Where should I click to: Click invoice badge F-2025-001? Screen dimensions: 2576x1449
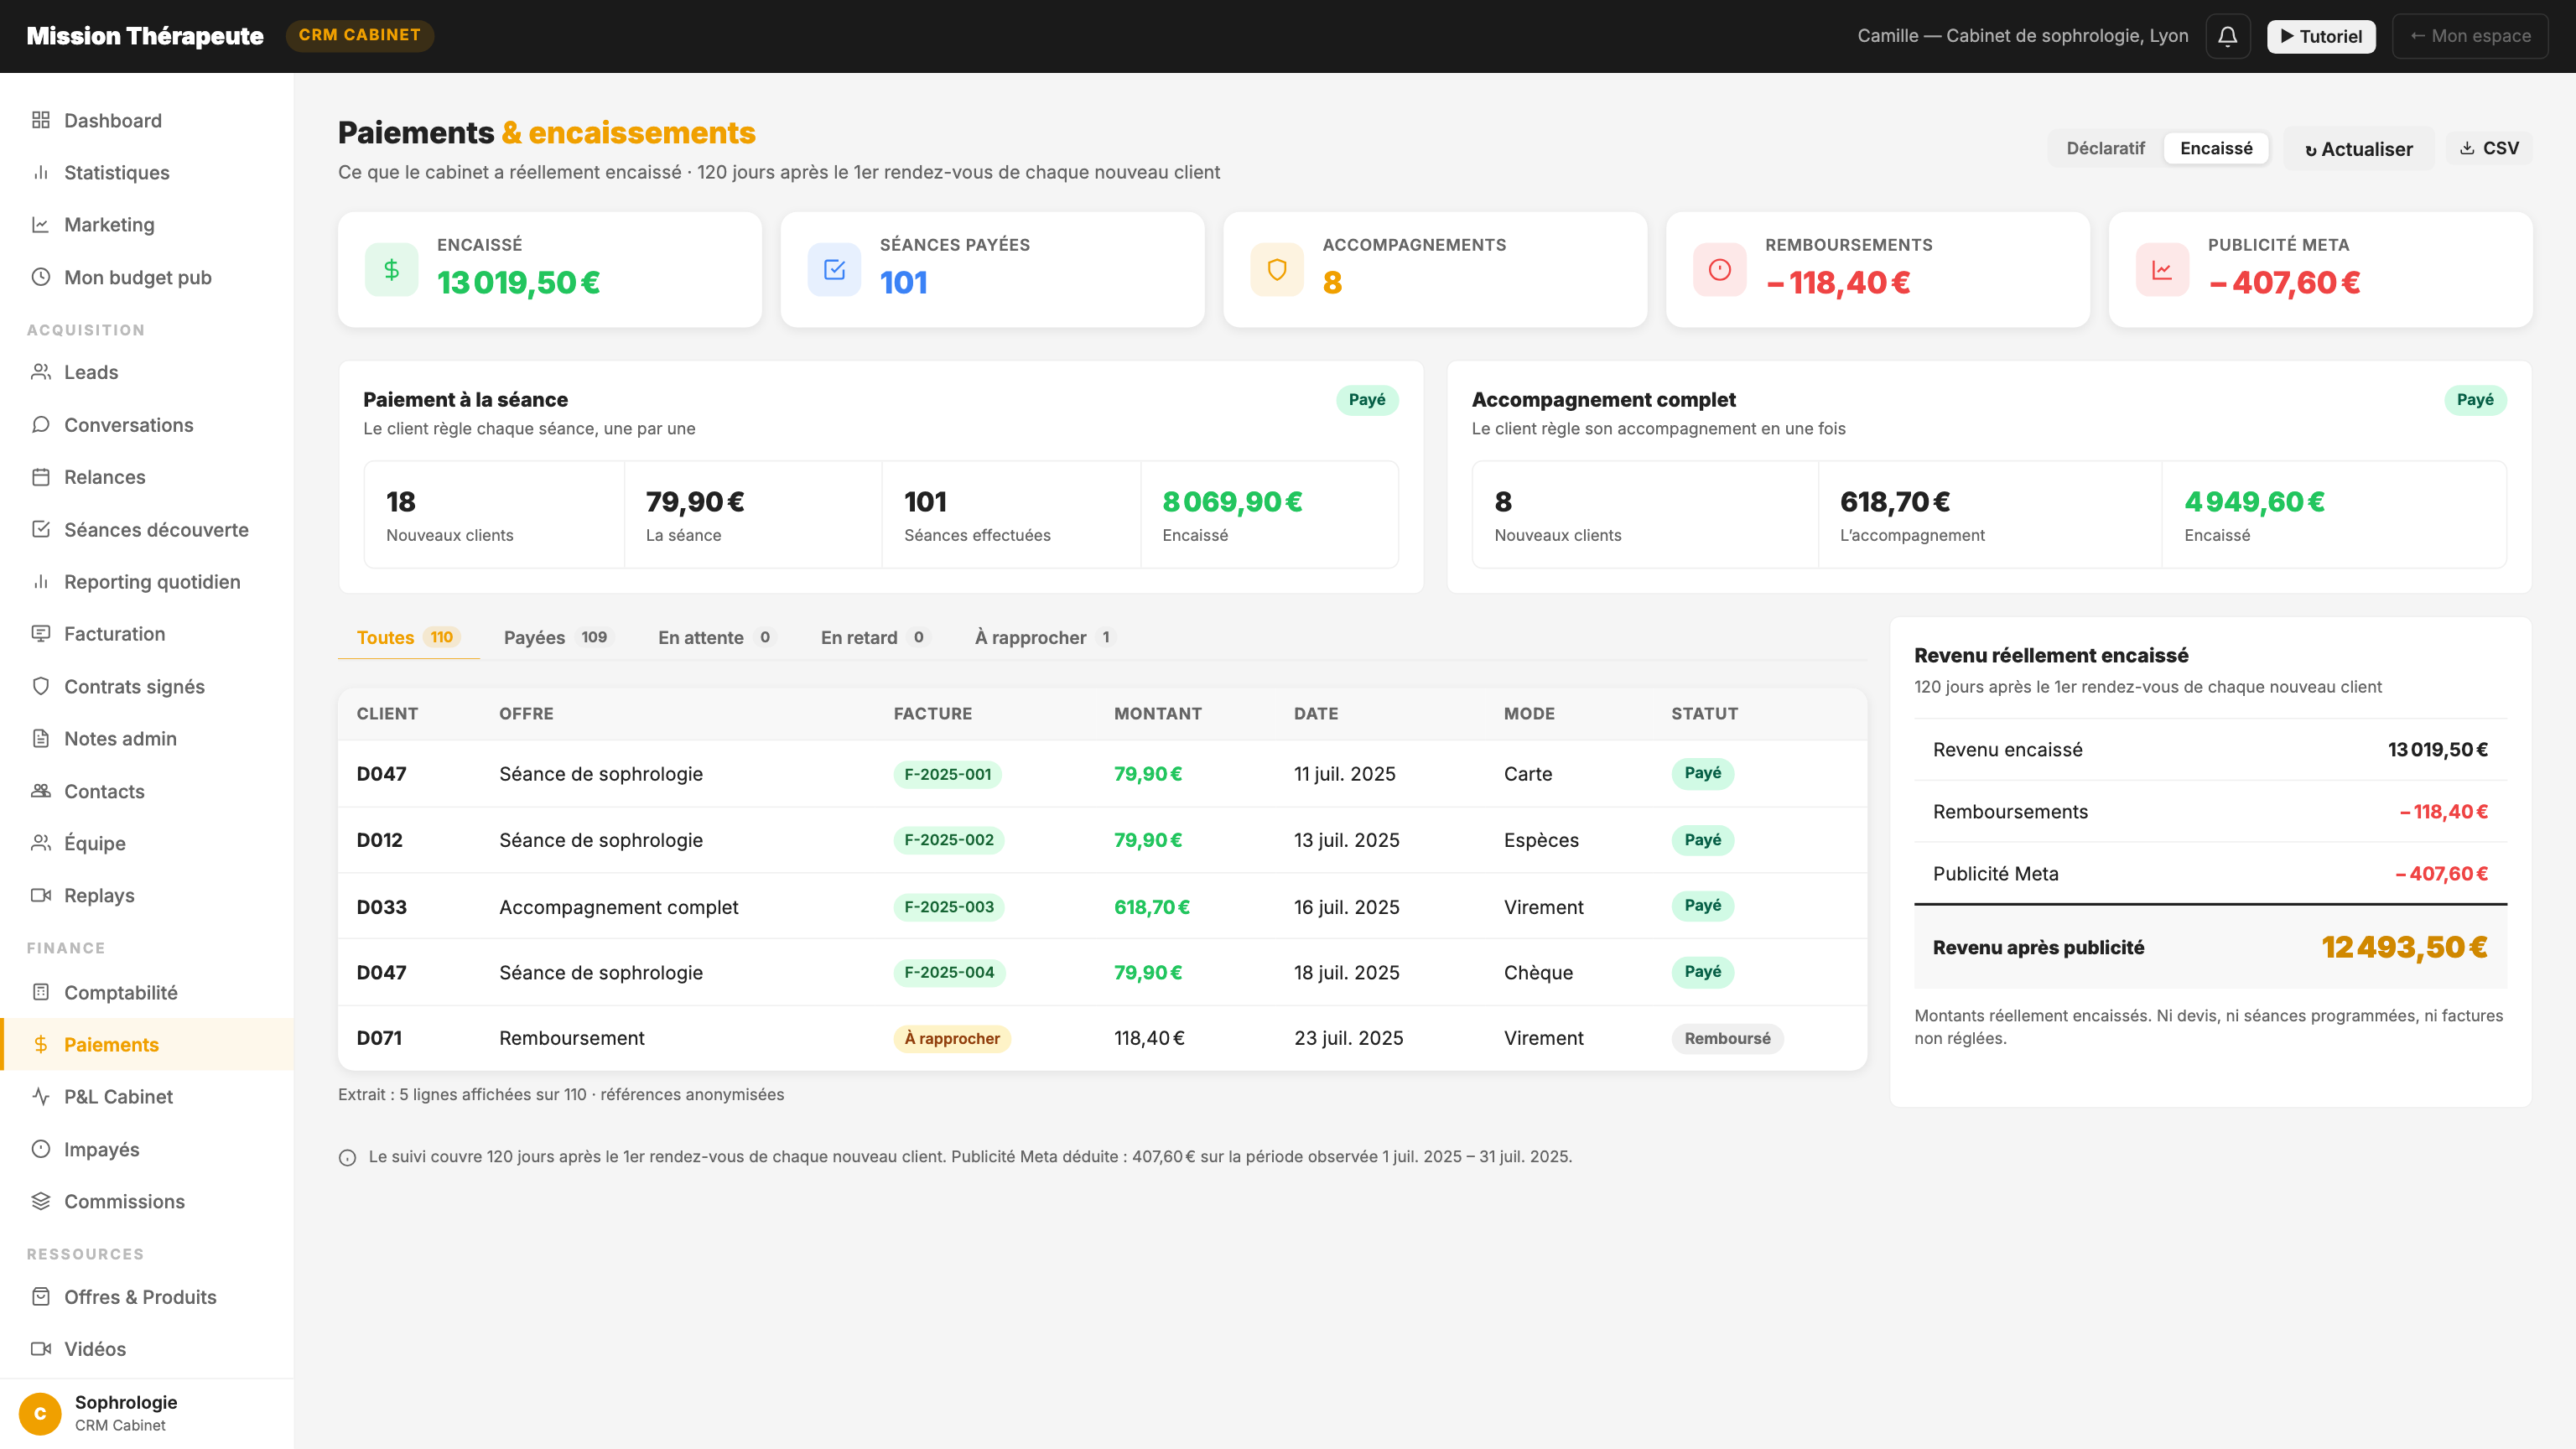947,774
